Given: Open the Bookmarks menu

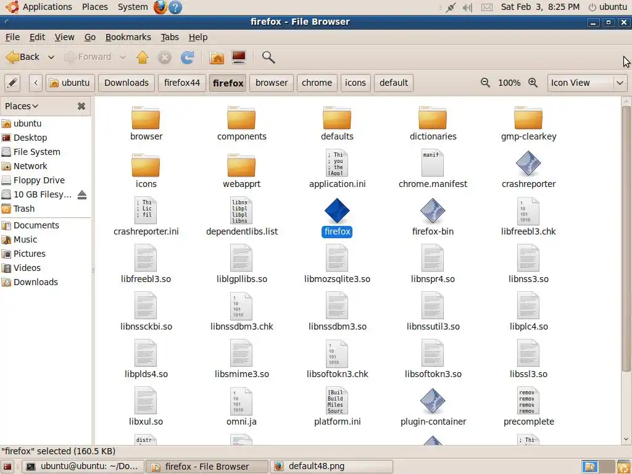Looking at the screenshot, I should [128, 37].
